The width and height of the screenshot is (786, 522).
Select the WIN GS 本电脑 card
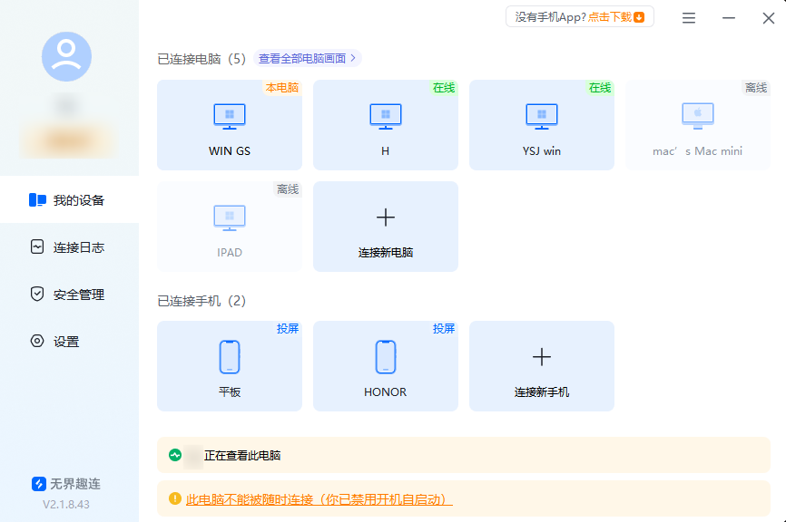pos(229,124)
